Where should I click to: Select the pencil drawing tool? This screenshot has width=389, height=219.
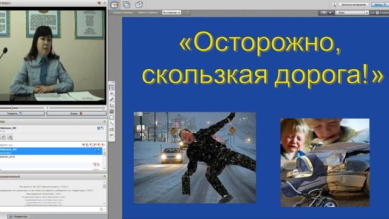pos(112,100)
